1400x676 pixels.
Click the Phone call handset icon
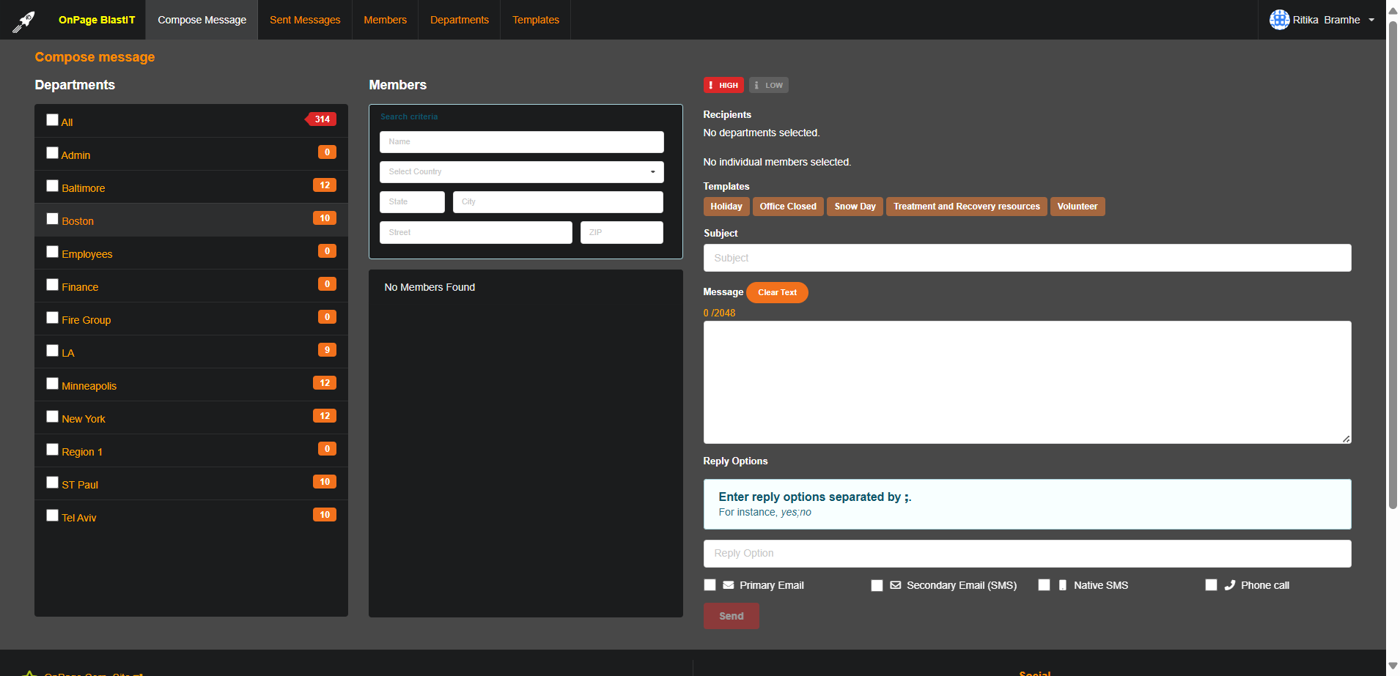click(1229, 585)
